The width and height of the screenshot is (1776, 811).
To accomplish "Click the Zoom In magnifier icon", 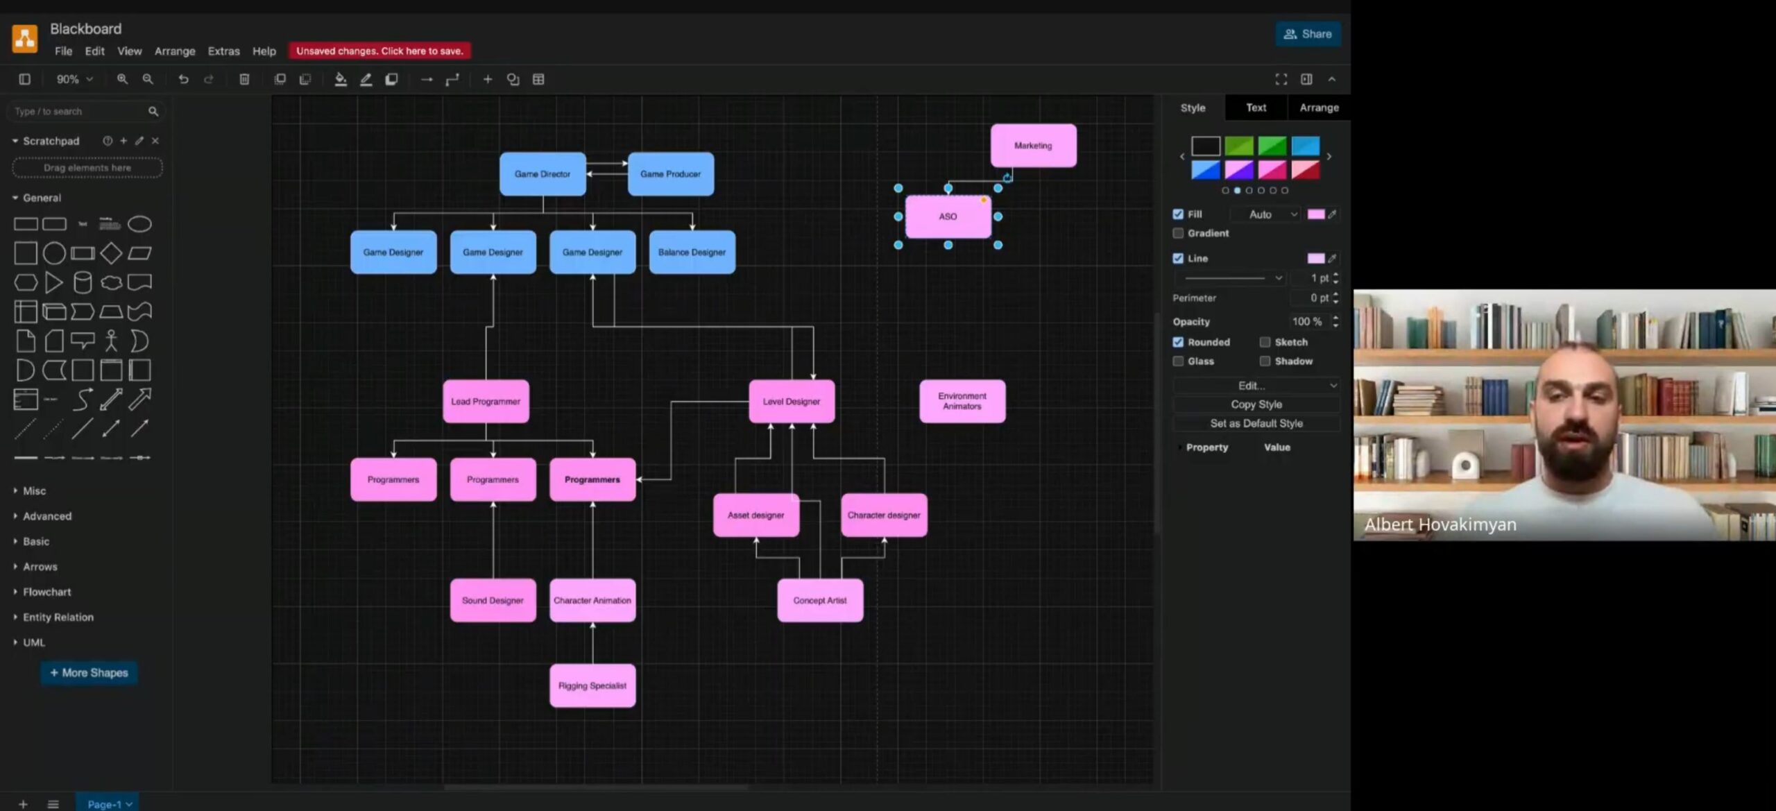I will coord(122,79).
